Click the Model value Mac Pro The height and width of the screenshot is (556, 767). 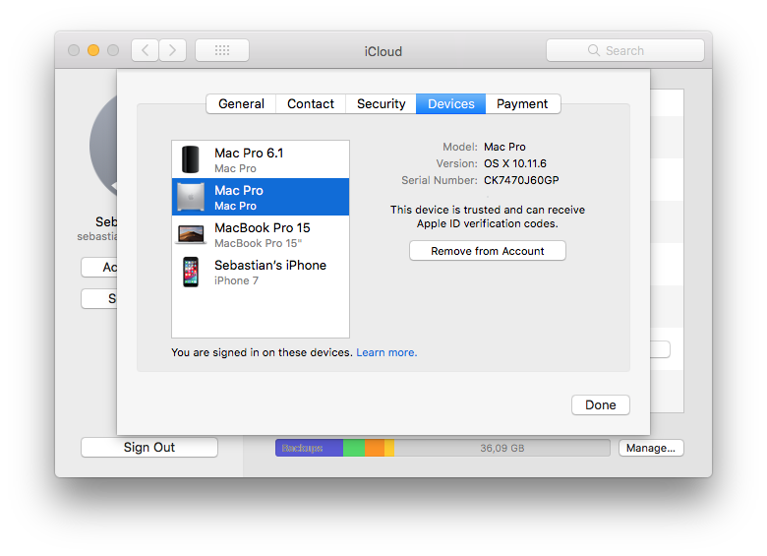[x=504, y=147]
